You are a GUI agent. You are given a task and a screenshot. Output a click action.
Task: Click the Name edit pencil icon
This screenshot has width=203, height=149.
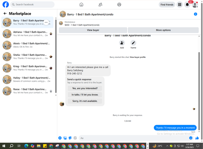(x=133, y=43)
